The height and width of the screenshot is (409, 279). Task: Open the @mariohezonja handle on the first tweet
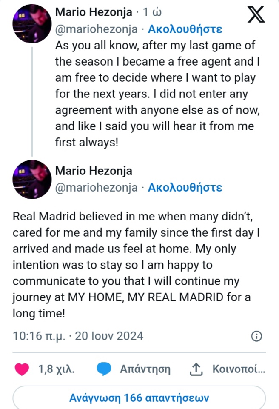(x=97, y=29)
